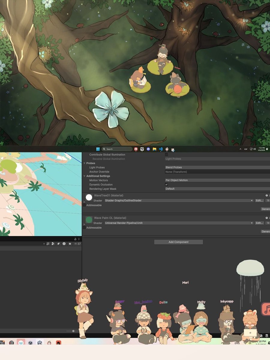This screenshot has width=270, height=360.
Task: Click the taskbar Search box
Action: (x=117, y=149)
